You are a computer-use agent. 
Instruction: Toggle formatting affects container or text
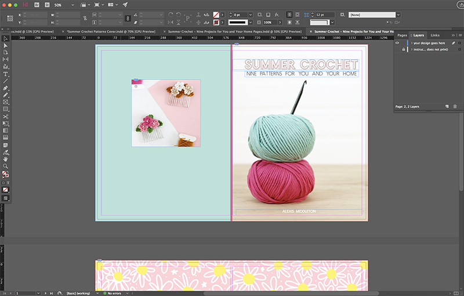[5, 183]
